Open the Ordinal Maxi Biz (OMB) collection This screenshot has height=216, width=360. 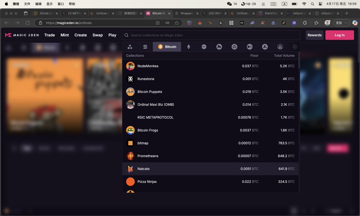tap(210, 105)
